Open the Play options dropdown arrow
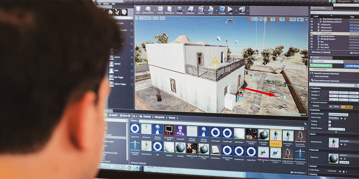 point(236,10)
